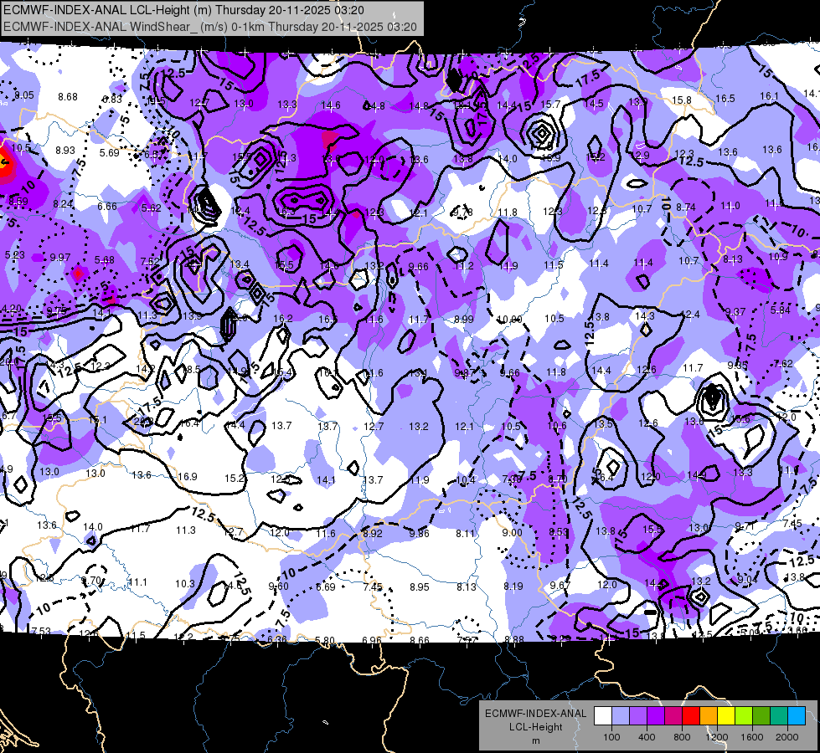Screen dimensions: 820x753
Task: Click the wind shear value 8.66
Action: [420, 640]
